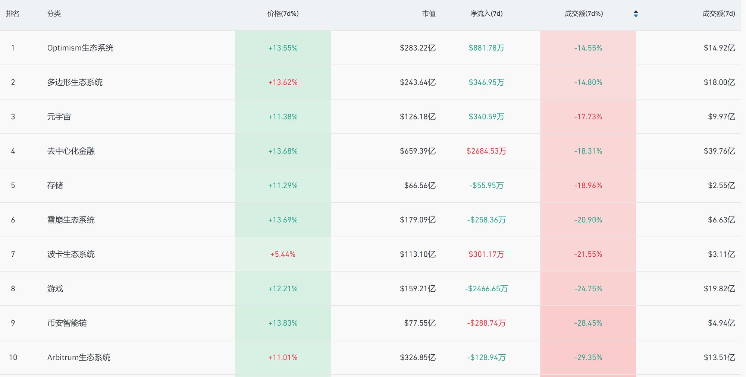Click the 分类 column header
The height and width of the screenshot is (377, 746).
point(54,14)
